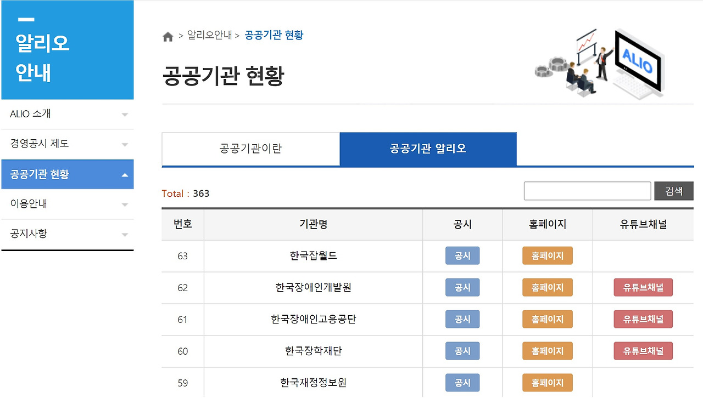This screenshot has width=703, height=398.
Task: Click row number 60
Action: (x=183, y=351)
